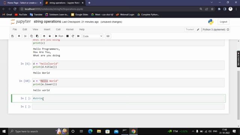Image resolution: width=240 pixels, height=135 pixels.
Task: Open browser extensions puzzle icon
Action: click(x=219, y=9)
